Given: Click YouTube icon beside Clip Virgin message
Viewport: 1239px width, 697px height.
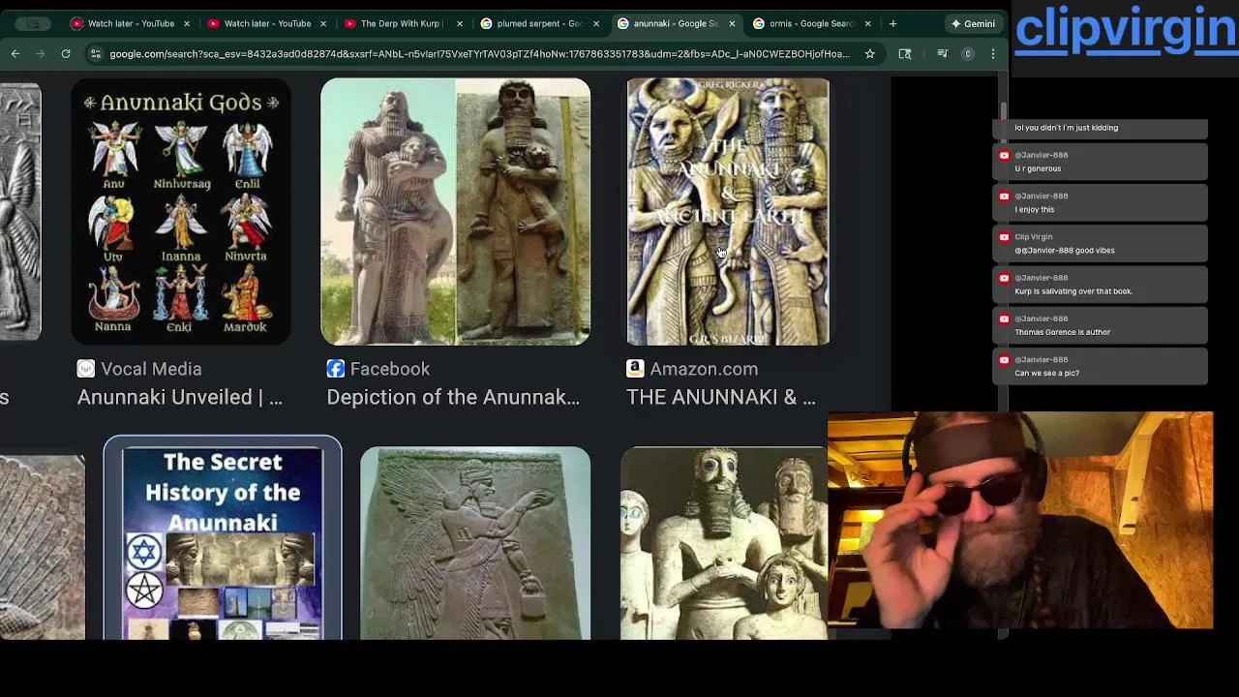Looking at the screenshot, I should [1004, 236].
